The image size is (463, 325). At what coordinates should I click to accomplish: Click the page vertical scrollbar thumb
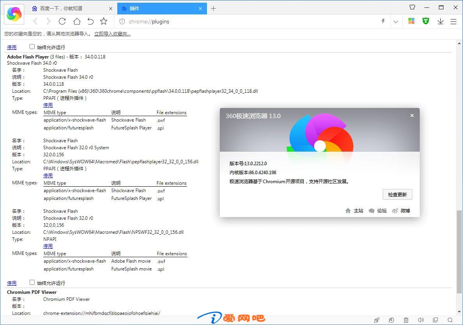(x=459, y=252)
